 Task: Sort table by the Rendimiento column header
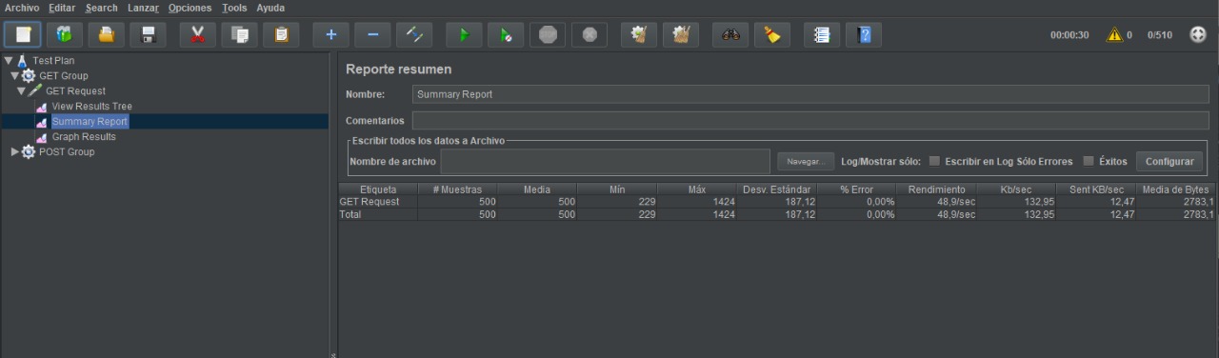tap(936, 189)
